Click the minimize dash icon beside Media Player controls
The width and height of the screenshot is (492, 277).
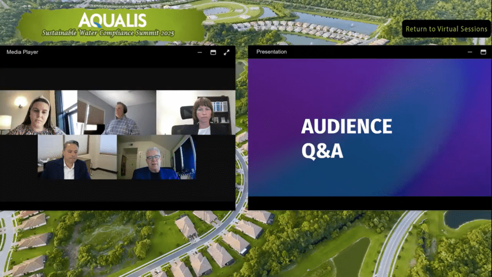click(199, 52)
